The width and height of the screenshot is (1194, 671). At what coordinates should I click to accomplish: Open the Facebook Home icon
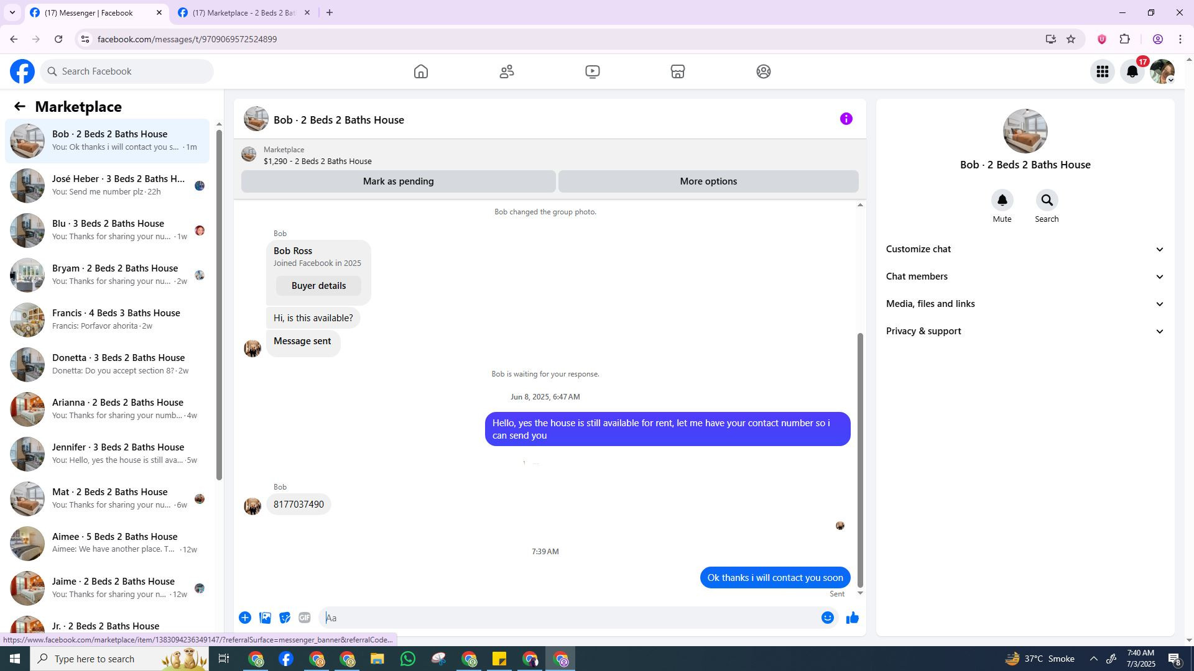click(421, 71)
